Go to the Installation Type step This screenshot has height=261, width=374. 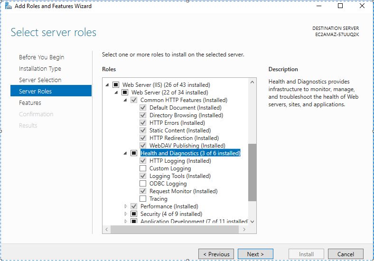click(x=40, y=69)
